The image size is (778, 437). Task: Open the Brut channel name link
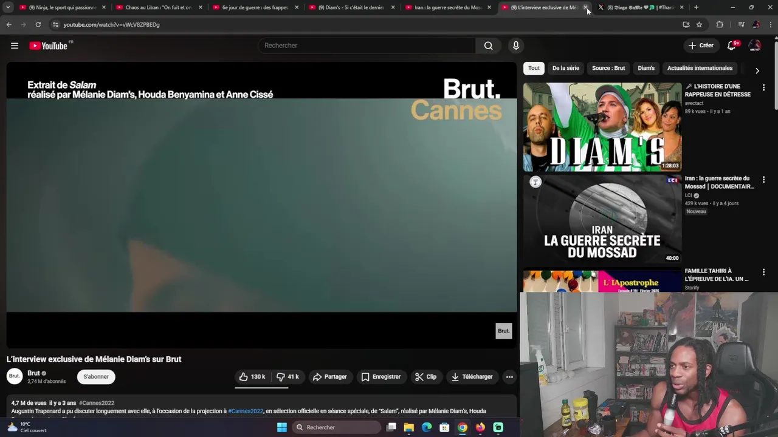[33, 373]
